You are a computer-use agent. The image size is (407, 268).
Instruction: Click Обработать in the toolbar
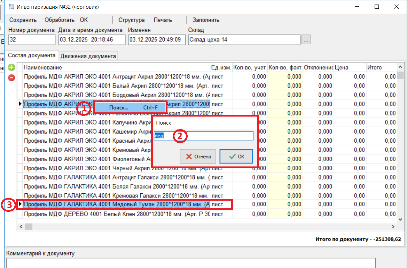[x=60, y=20]
